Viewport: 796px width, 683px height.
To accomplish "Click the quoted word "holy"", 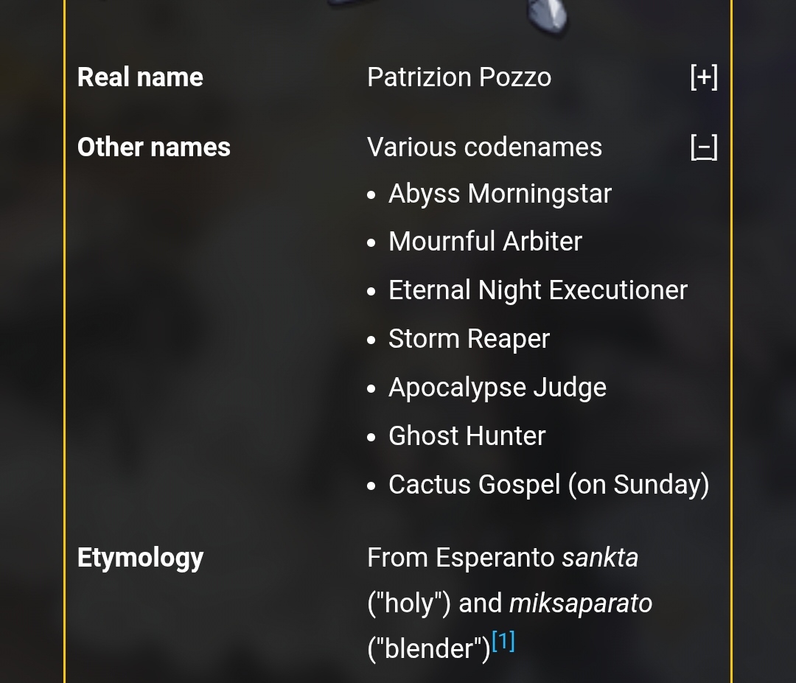I will point(409,603).
